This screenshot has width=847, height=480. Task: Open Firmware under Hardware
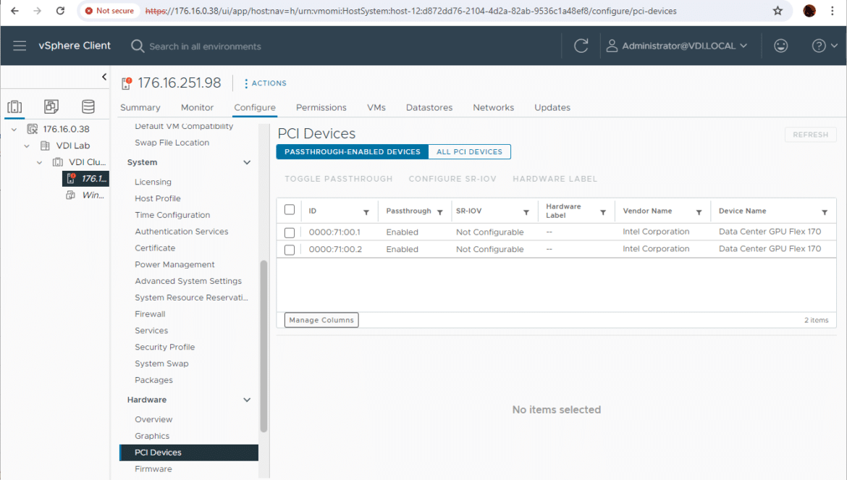point(153,469)
